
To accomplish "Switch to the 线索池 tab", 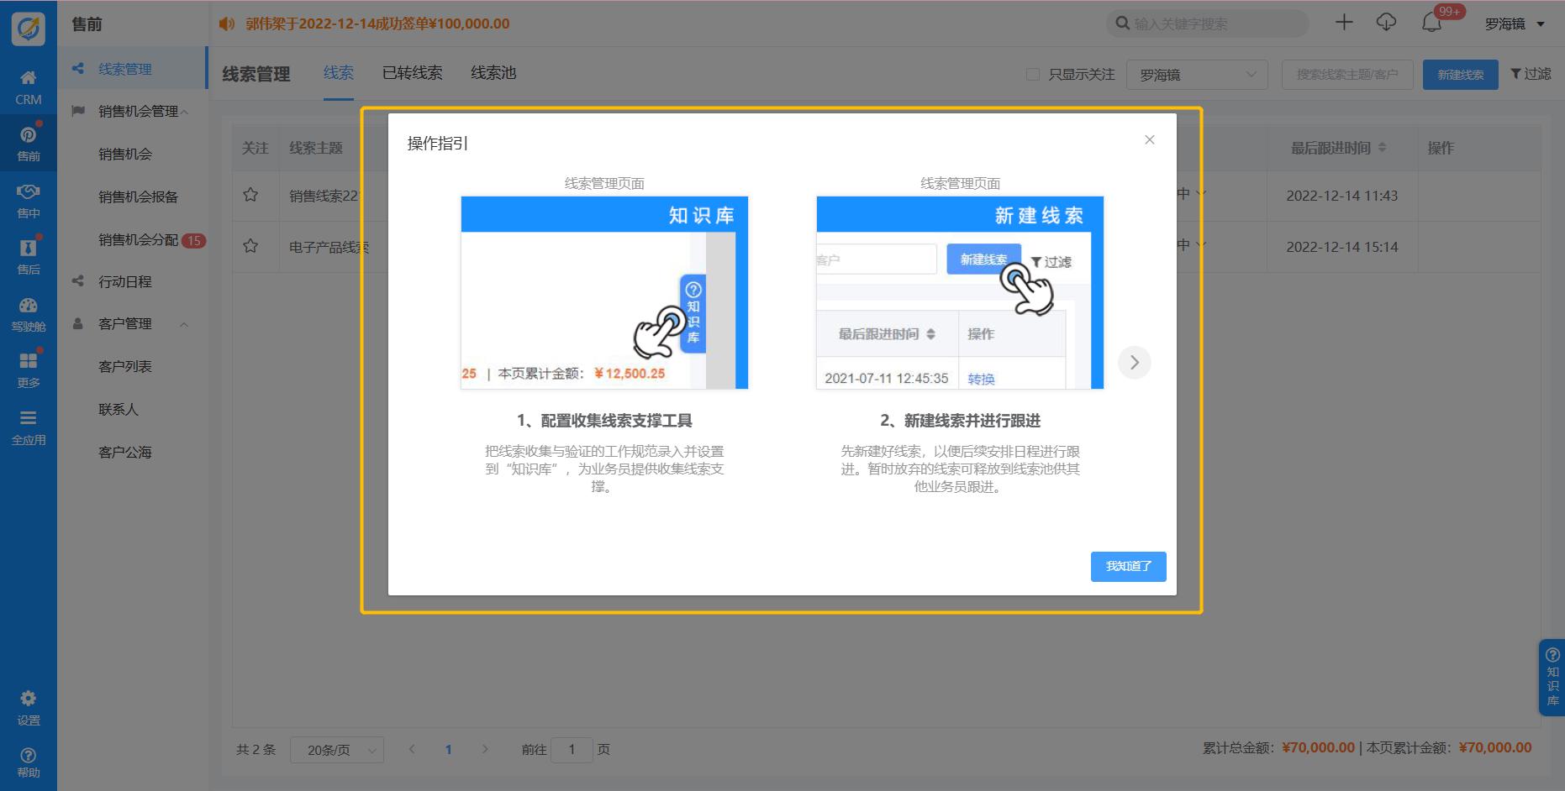I will pyautogui.click(x=493, y=73).
